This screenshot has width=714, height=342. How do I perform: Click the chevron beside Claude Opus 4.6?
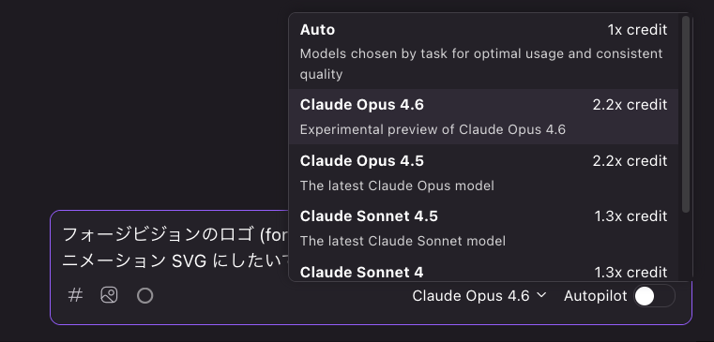pos(541,295)
